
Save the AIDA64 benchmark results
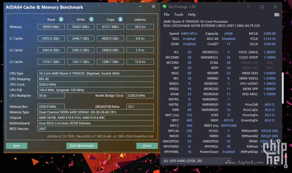(17, 146)
